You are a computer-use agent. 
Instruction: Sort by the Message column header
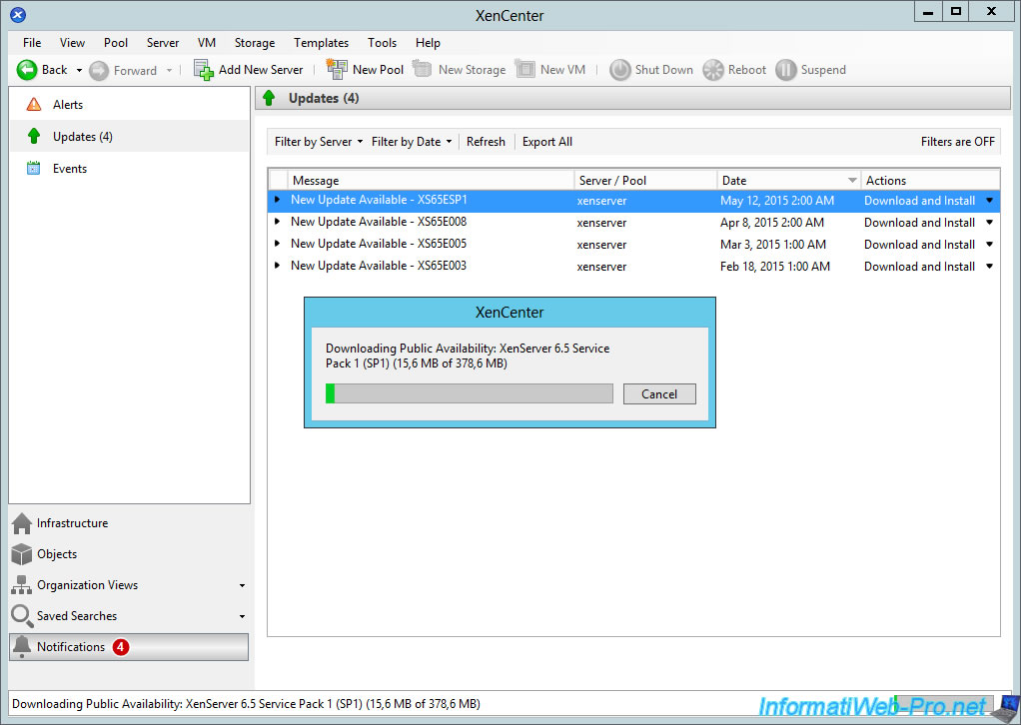[431, 181]
